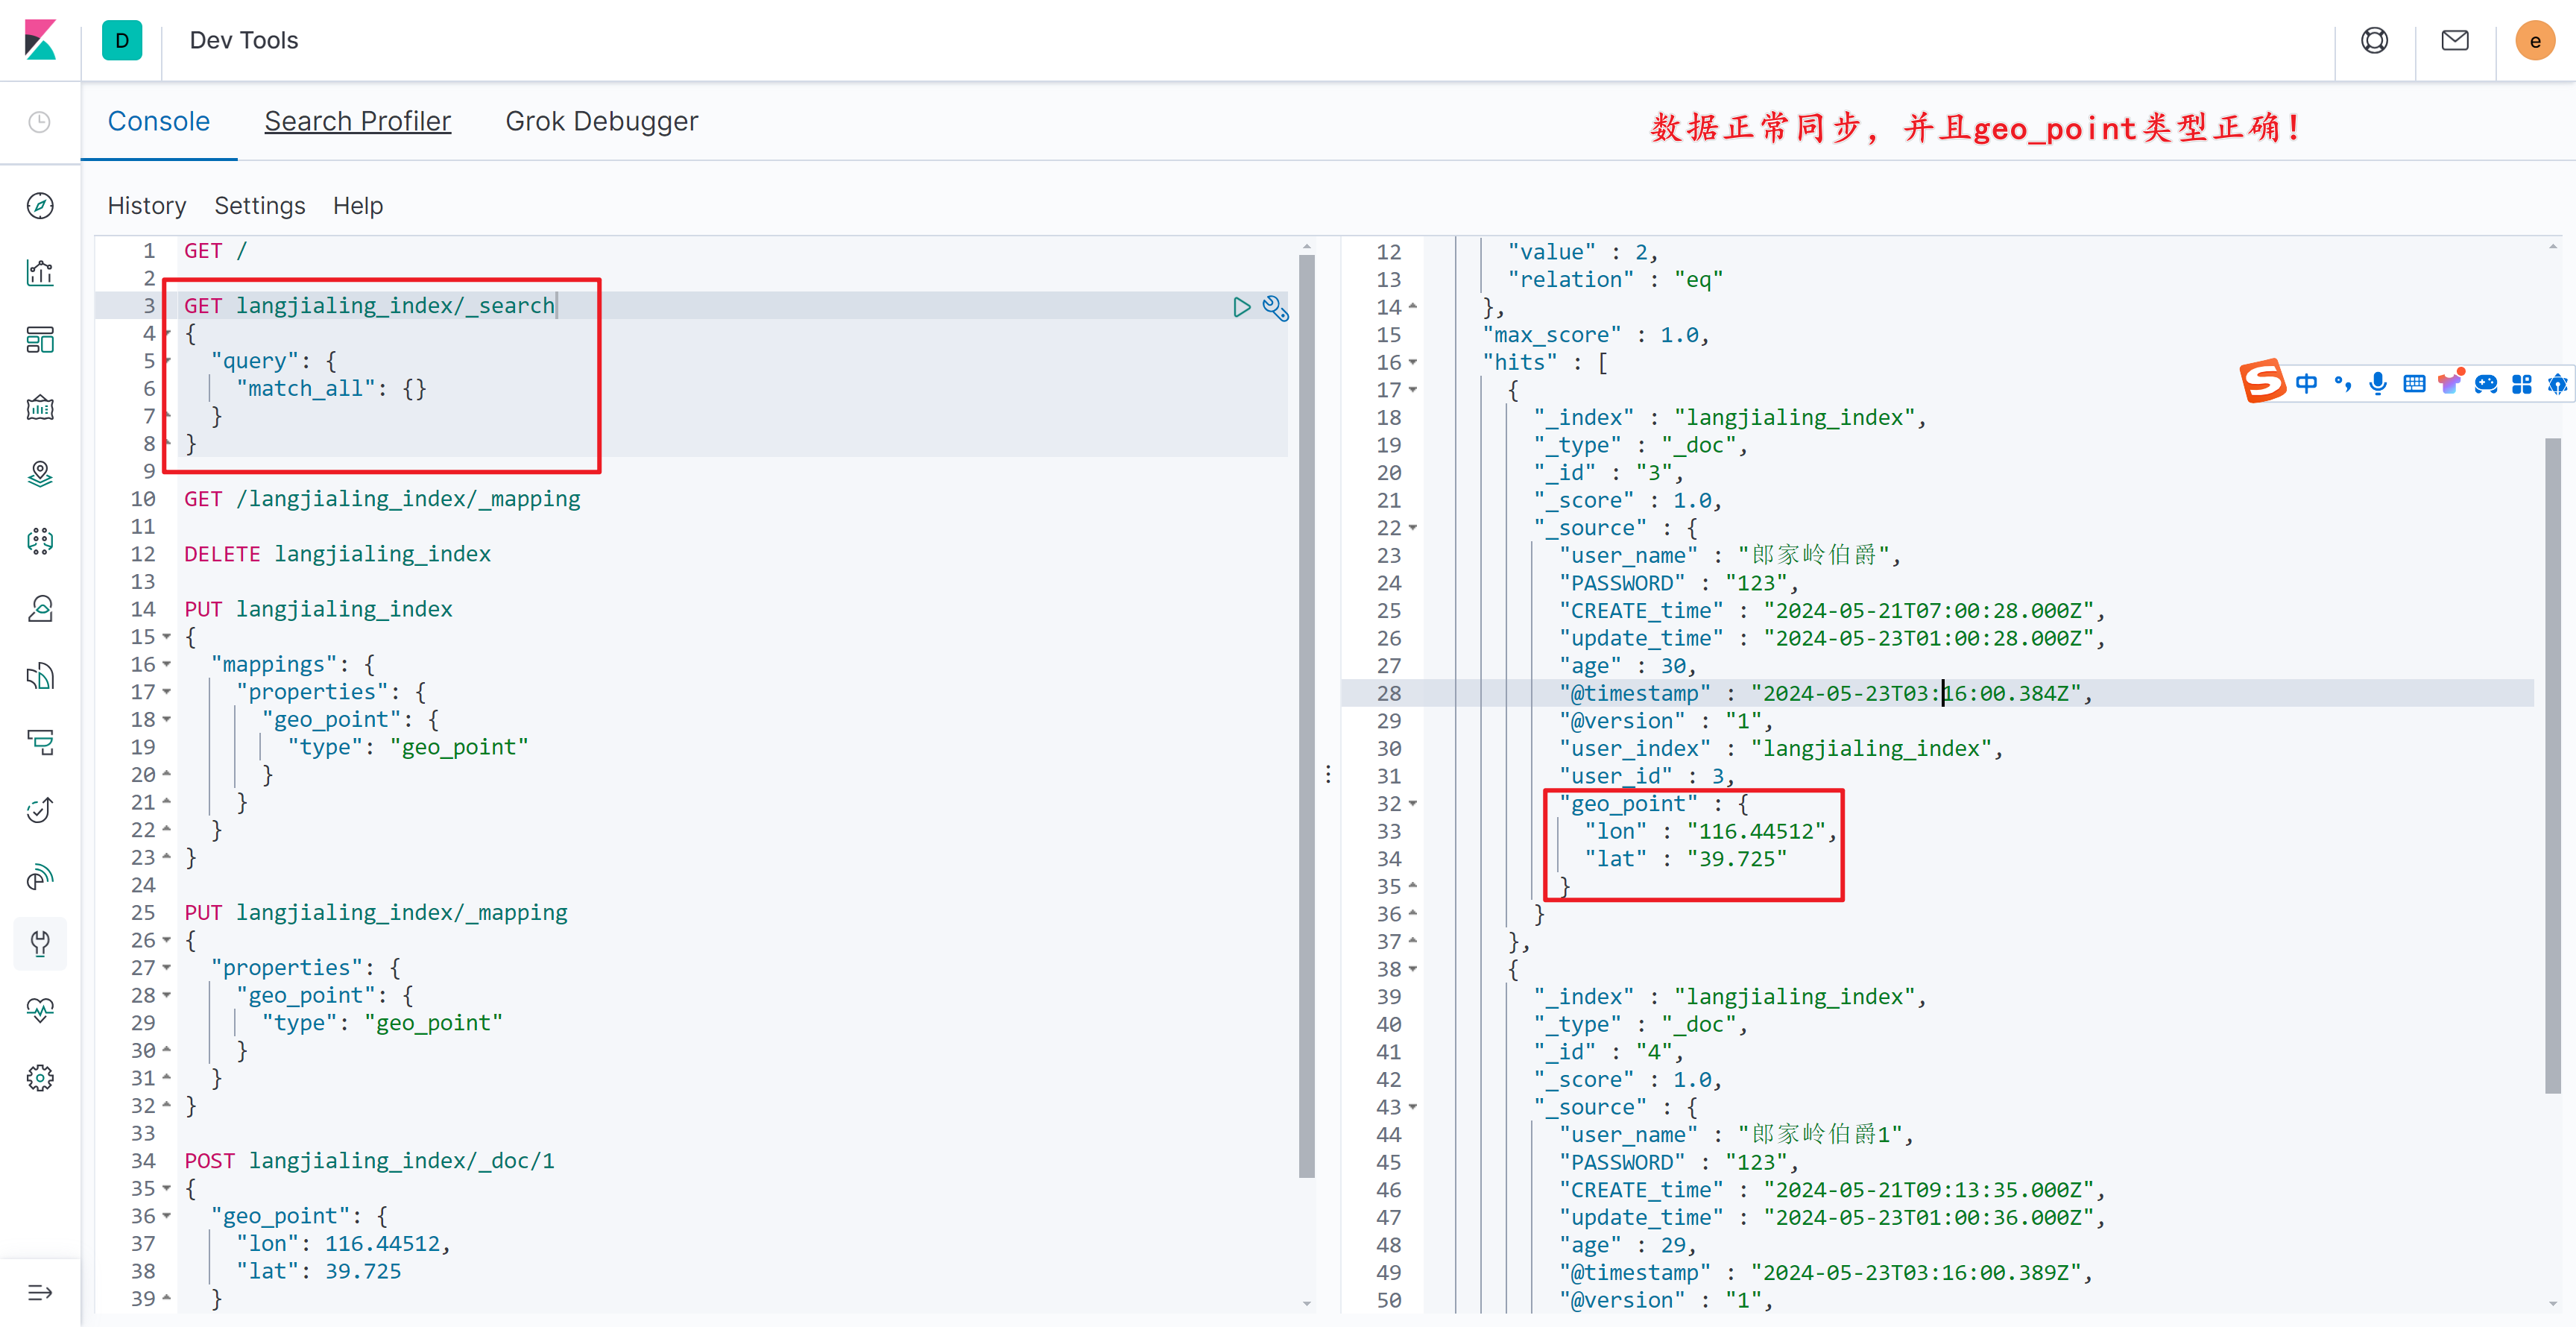Click POST langjialing_index/_doc/1 line

click(369, 1161)
